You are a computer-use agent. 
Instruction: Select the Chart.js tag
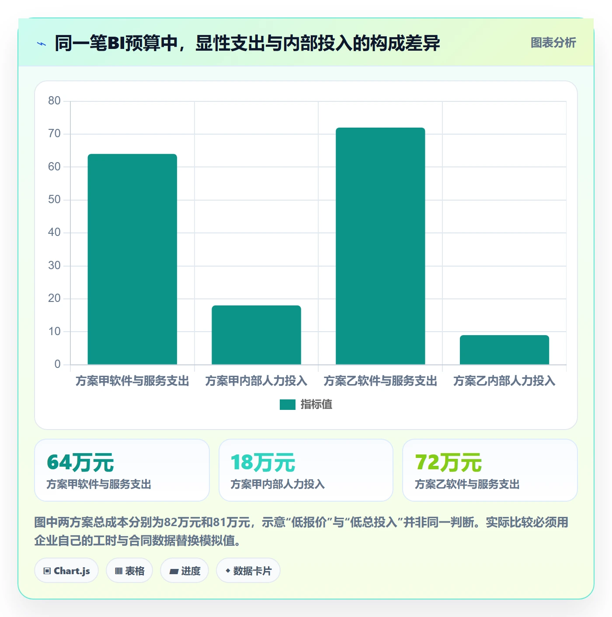(x=66, y=571)
